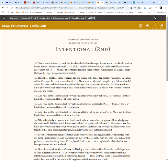168x161 pixels.
Task: Go to the Dasakanipāta breadcrumb
Action: 44,18
